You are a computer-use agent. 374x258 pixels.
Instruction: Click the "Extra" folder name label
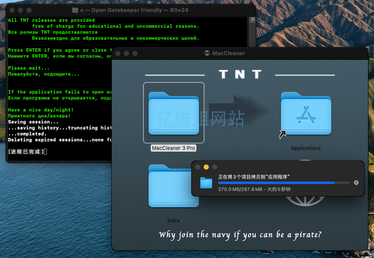pyautogui.click(x=173, y=221)
